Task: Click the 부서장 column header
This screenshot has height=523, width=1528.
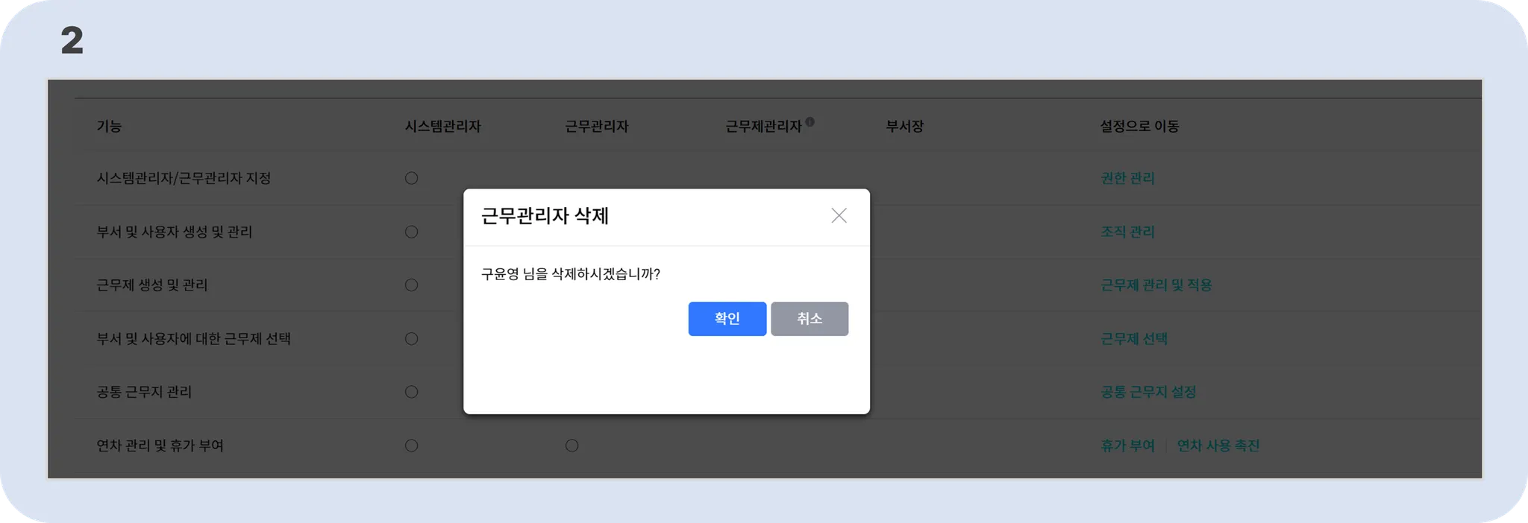Action: coord(904,127)
